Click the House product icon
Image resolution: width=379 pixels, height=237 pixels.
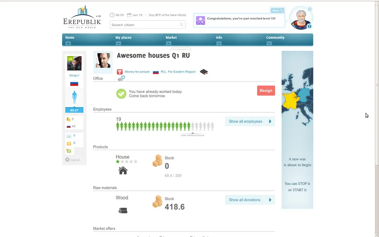[123, 171]
